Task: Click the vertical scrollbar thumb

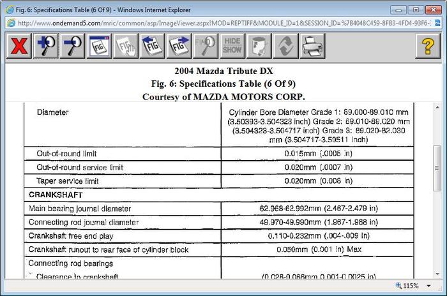Action: (x=437, y=168)
